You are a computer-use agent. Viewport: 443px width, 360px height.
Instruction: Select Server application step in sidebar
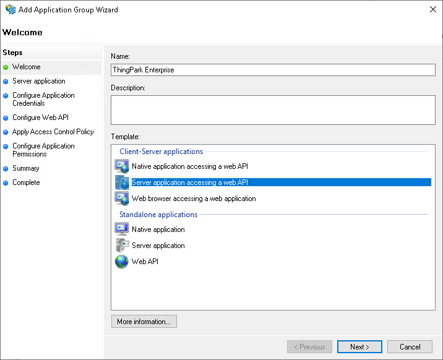[38, 81]
